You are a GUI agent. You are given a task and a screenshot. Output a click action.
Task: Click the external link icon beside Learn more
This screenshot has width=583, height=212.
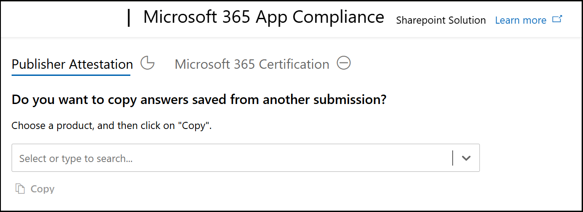click(557, 20)
